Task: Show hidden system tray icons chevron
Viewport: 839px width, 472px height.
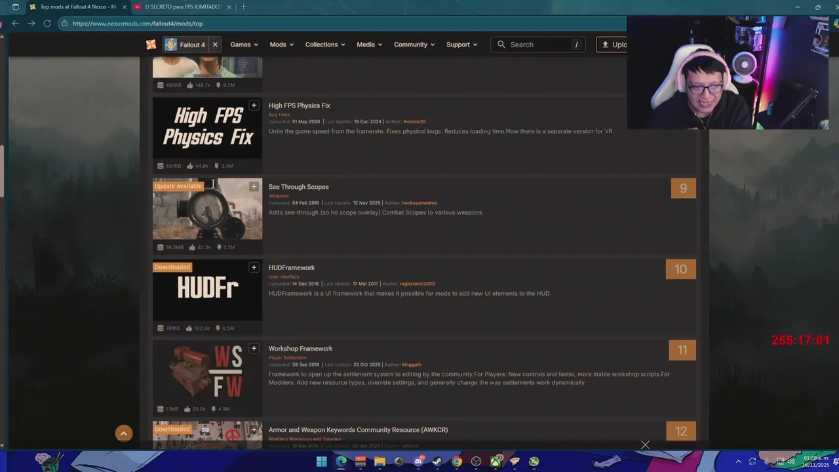Action: pos(738,462)
